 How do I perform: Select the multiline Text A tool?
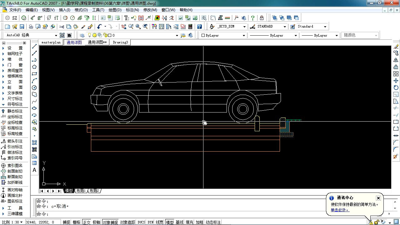point(34,170)
